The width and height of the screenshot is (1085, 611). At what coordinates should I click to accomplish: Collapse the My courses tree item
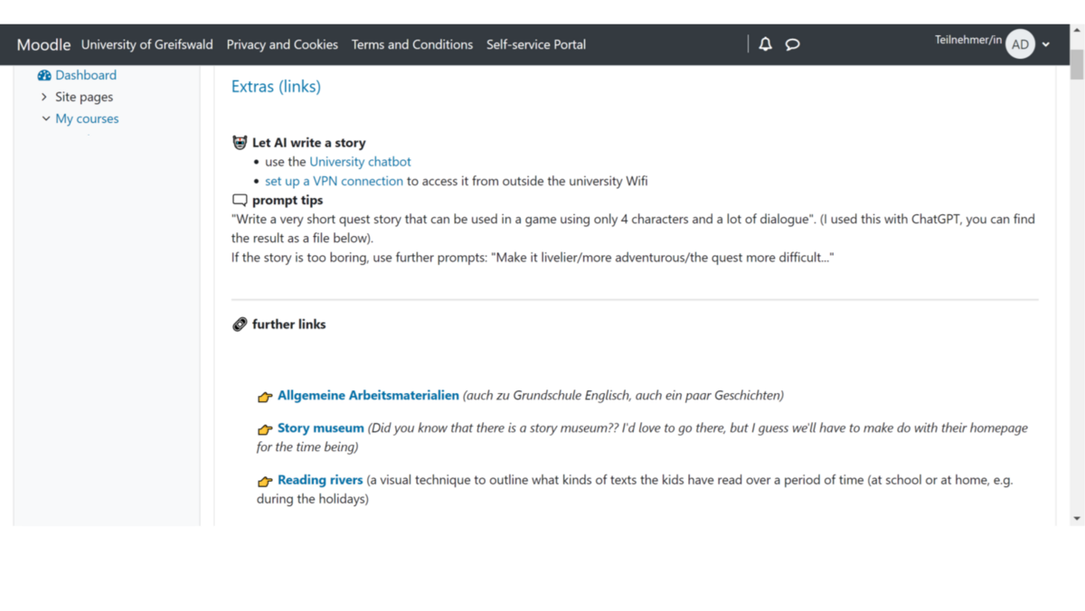[x=46, y=118]
